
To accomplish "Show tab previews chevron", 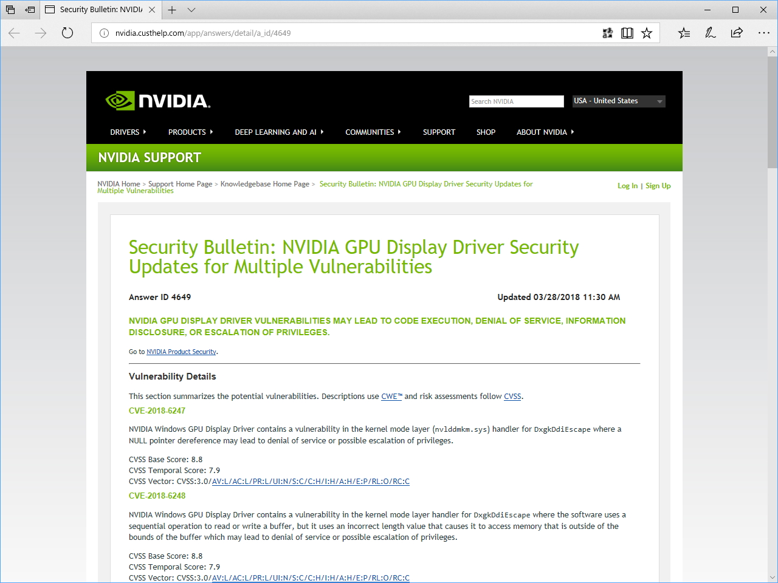I will [x=191, y=10].
